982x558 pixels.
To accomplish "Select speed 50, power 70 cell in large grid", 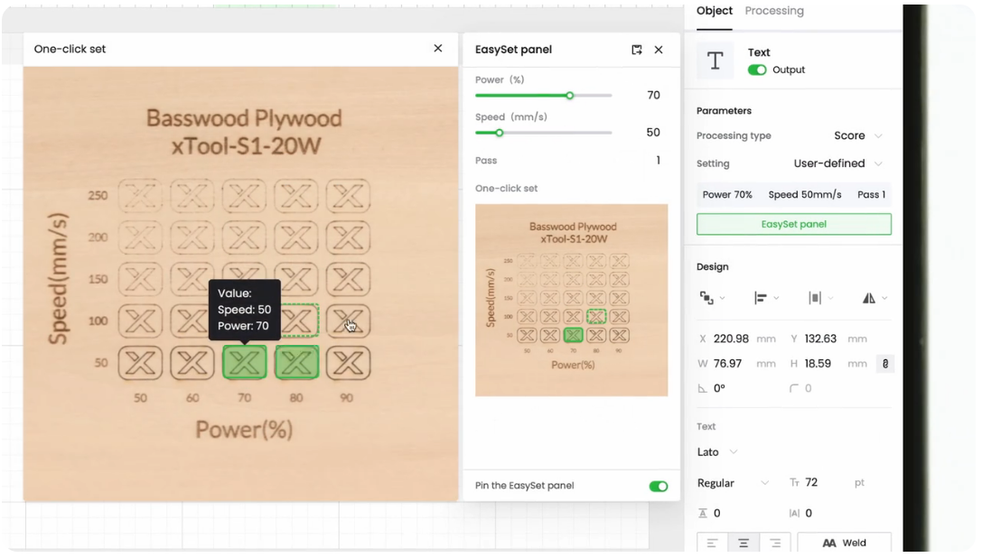I will coord(244,363).
